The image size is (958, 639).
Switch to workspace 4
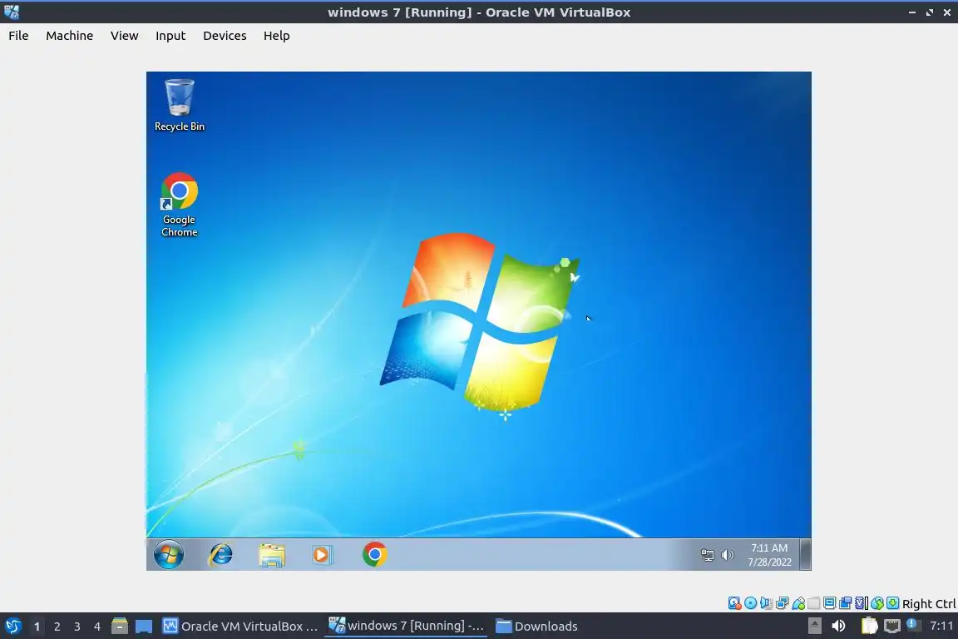(x=96, y=627)
